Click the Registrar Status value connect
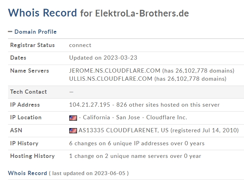The image size is (244, 180). pos(80,45)
